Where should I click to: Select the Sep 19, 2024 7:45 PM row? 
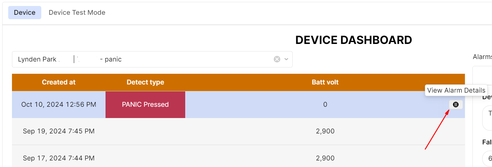pos(59,131)
